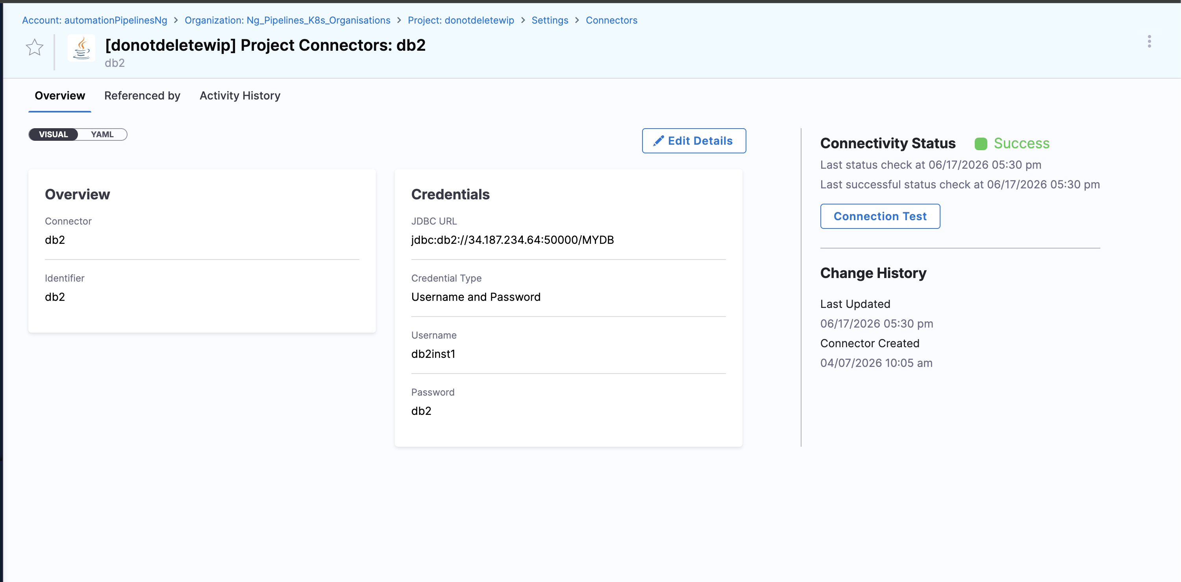
Task: Open the Overview tab
Action: click(x=59, y=96)
